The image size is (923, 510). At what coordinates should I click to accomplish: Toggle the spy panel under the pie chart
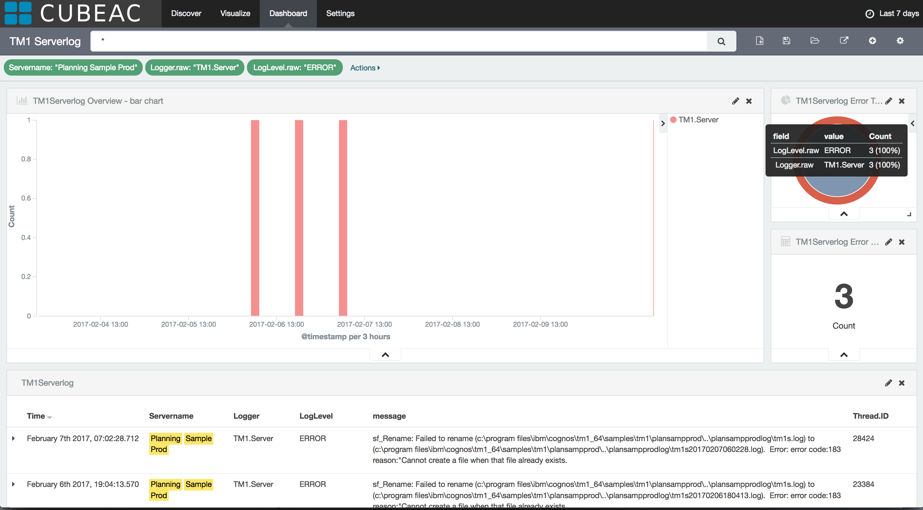pyautogui.click(x=844, y=214)
